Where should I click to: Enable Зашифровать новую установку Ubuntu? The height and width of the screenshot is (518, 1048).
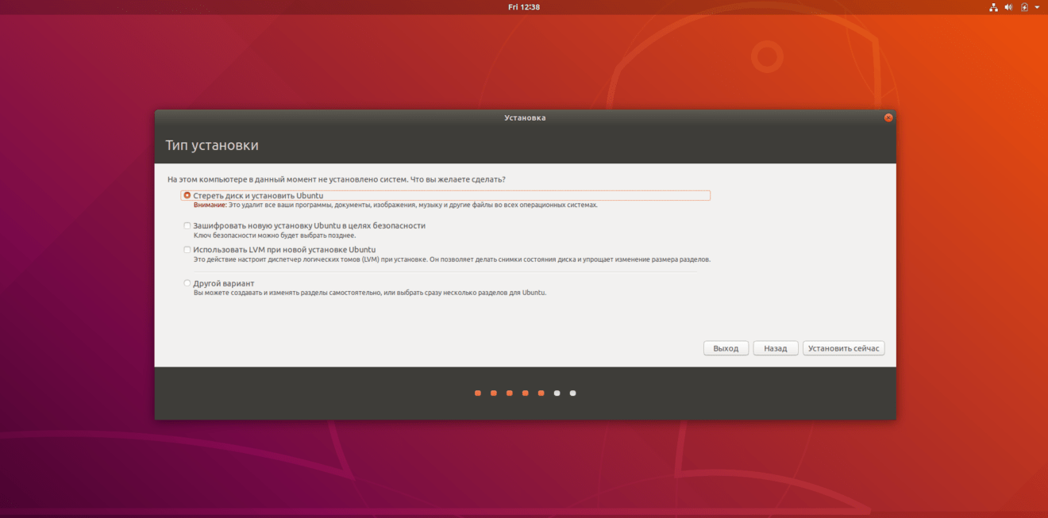pyautogui.click(x=187, y=225)
